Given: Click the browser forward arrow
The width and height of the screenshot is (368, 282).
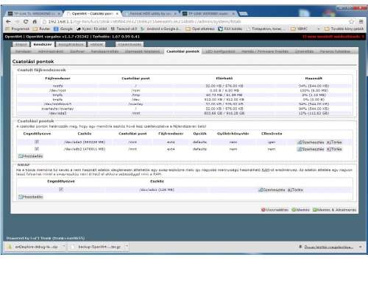Looking at the screenshot, I should (x=17, y=21).
